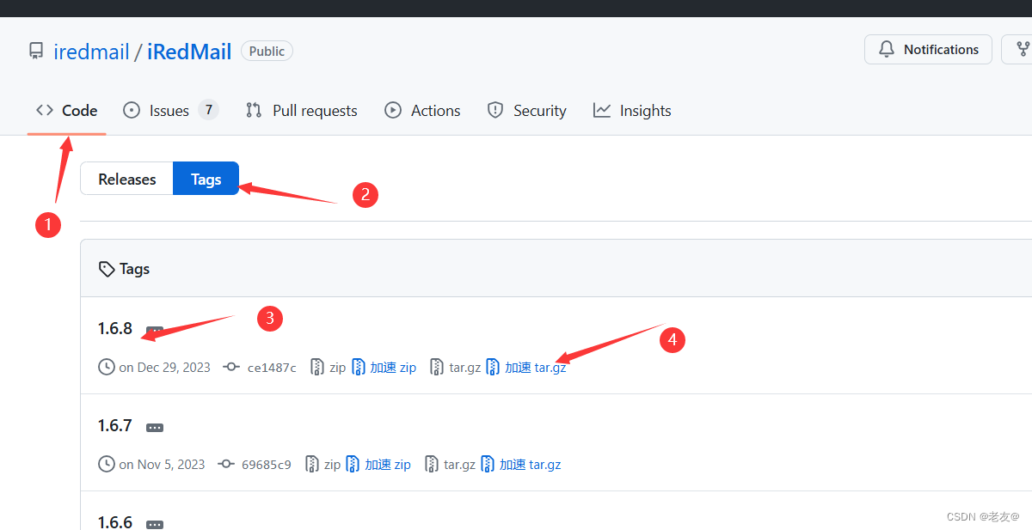Click the zip file icon for 1.6.7
Screen dimensions: 1032x530
(311, 464)
